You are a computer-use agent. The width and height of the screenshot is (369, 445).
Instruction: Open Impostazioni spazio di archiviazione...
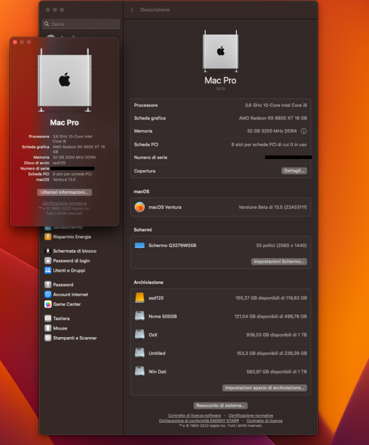coord(265,388)
